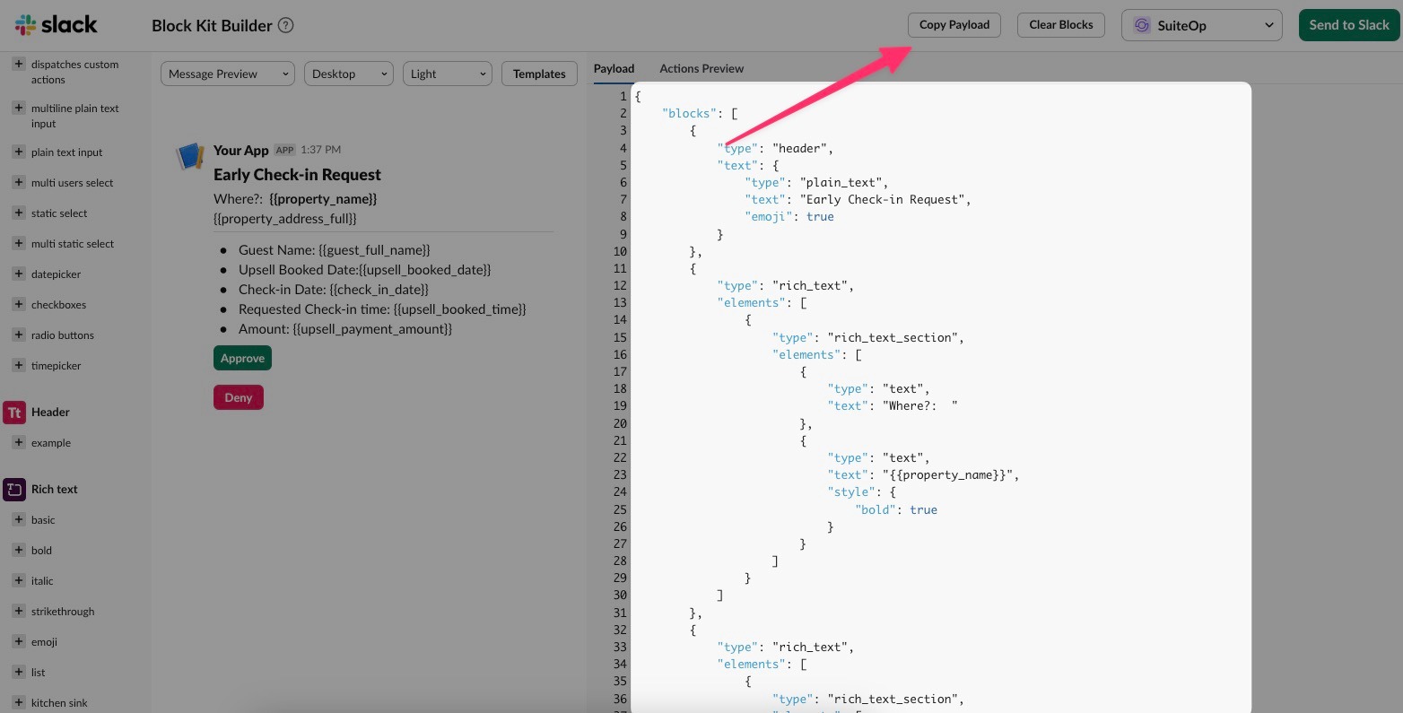Click the green Approve button in preview
The image size is (1403, 713).
click(x=242, y=358)
